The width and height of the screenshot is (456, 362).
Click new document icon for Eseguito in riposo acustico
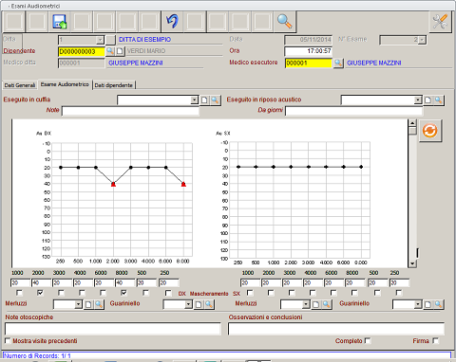click(x=427, y=100)
